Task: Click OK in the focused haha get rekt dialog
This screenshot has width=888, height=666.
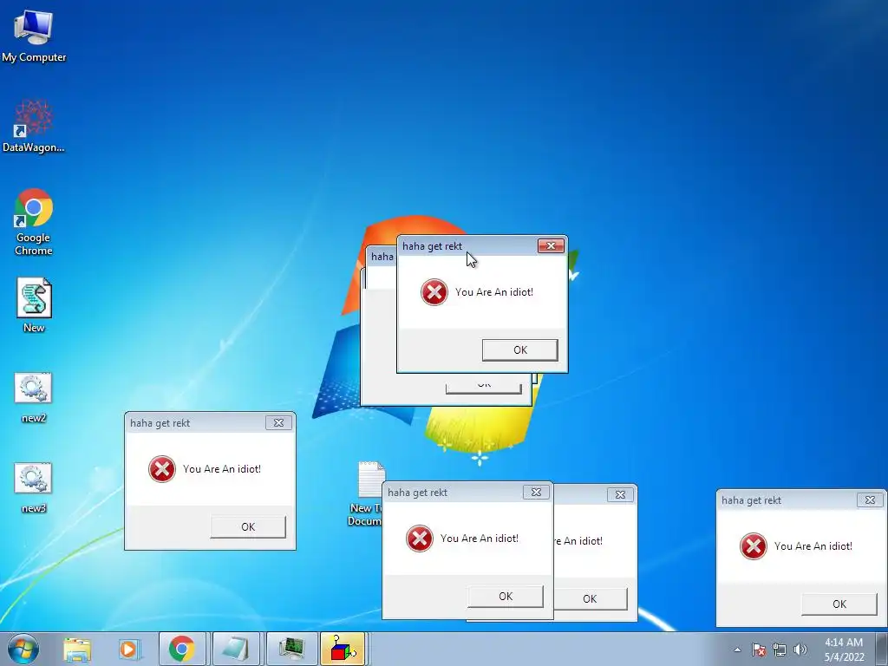Action: point(520,350)
